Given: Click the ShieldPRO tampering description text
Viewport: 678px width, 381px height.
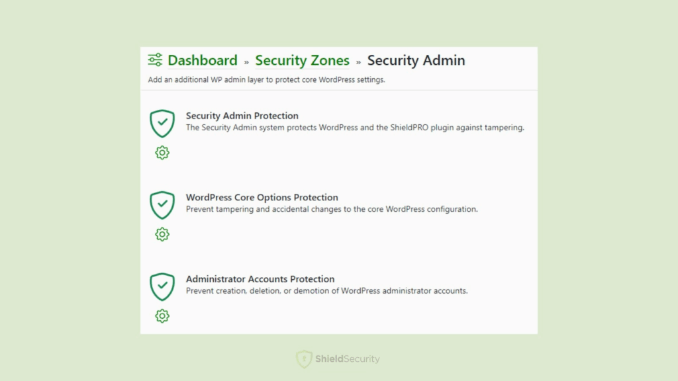Looking at the screenshot, I should pos(355,128).
